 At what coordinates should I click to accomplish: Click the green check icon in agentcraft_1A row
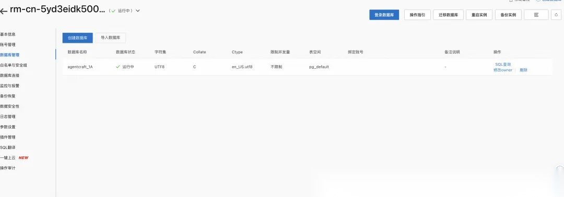click(x=118, y=67)
